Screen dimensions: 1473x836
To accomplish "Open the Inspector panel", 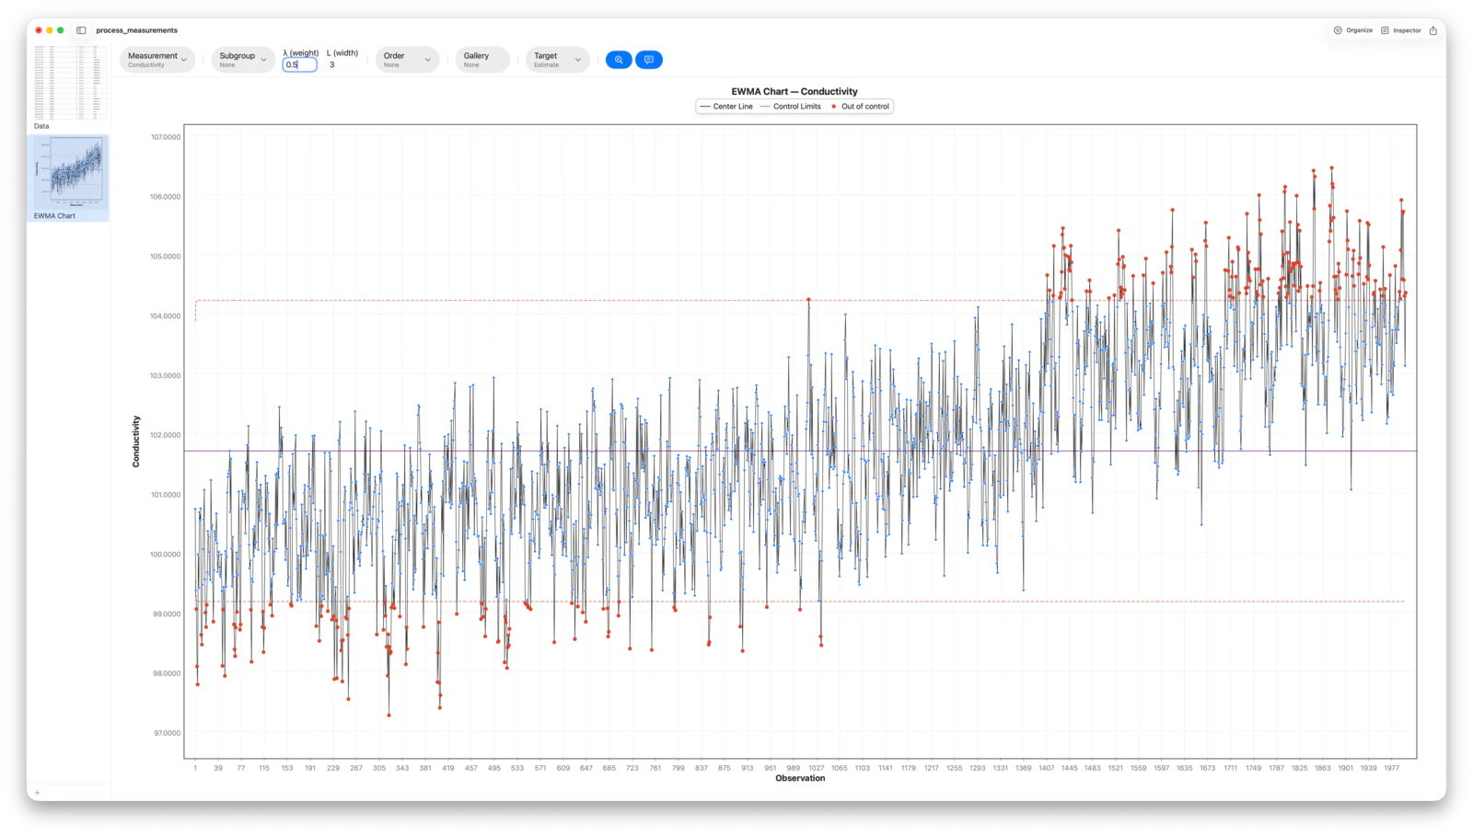I will click(1401, 30).
